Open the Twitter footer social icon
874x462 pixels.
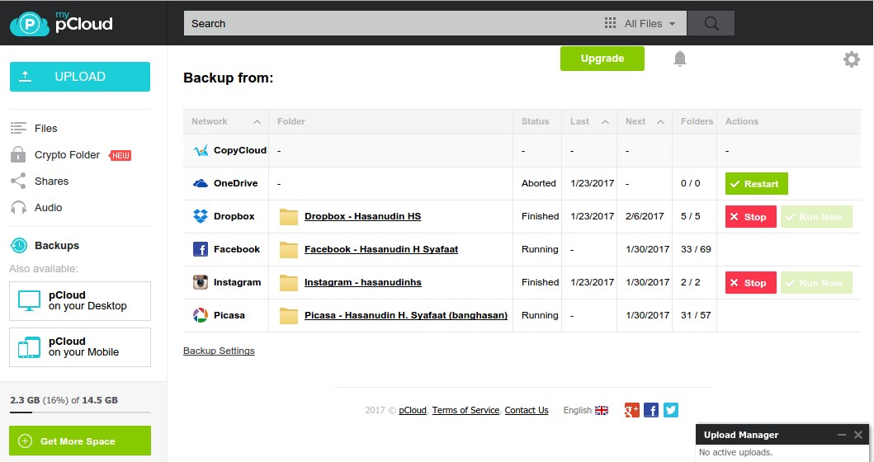[x=670, y=410]
